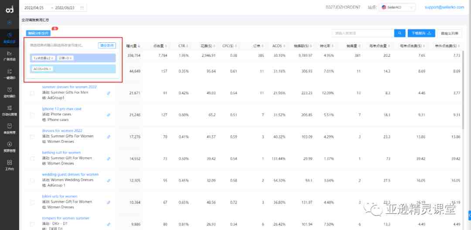
Task: Remove the 点击量 filter tag
Action: (x=52, y=58)
